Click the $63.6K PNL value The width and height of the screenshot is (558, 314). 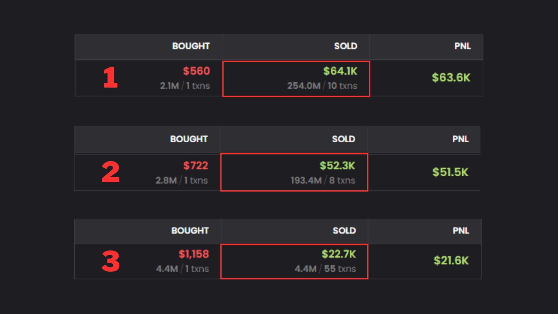pos(451,77)
